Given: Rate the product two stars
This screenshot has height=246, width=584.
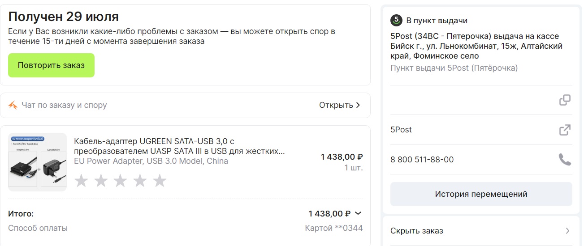Looking at the screenshot, I should point(101,181).
